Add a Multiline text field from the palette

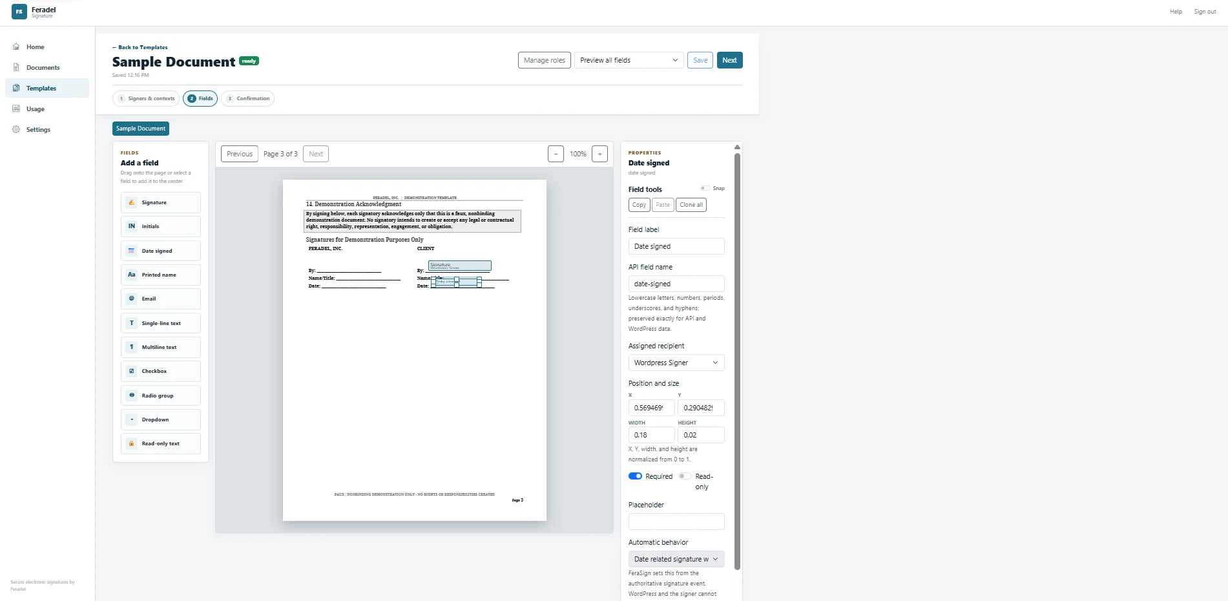pyautogui.click(x=160, y=347)
